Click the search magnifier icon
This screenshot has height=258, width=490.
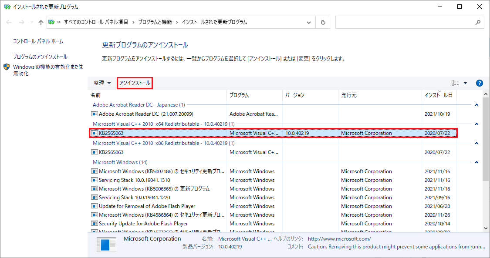coord(477,22)
